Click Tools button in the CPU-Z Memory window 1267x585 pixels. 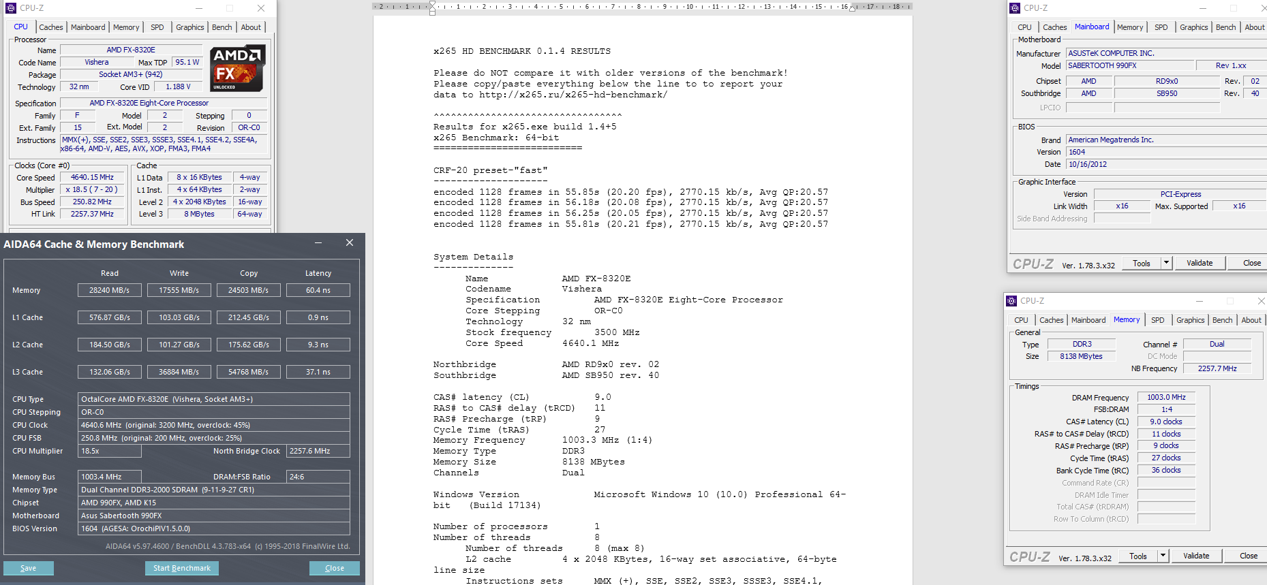(x=1138, y=556)
